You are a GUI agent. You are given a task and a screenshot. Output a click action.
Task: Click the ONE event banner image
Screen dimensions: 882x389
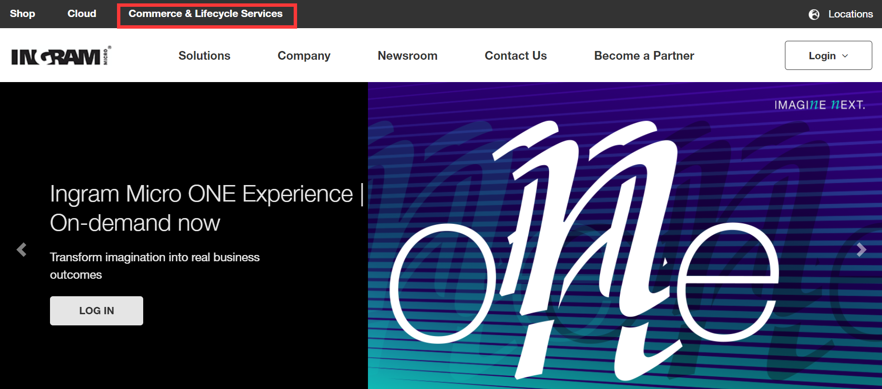pos(625,236)
